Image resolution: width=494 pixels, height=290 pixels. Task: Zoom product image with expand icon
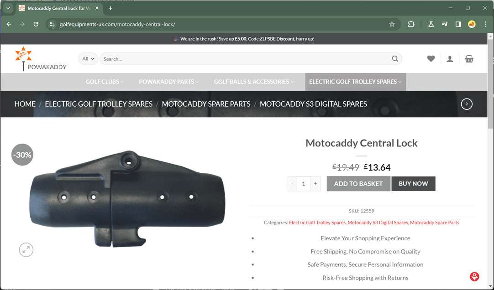tap(26, 250)
